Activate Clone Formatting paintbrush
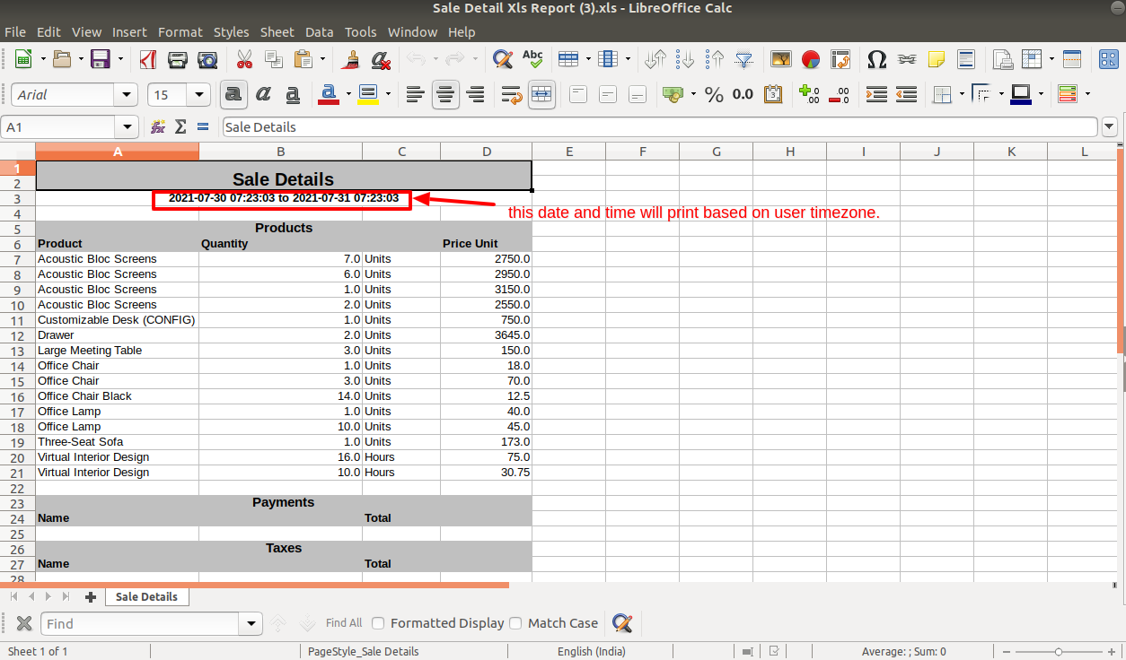Viewport: 1126px width, 660px height. (x=351, y=60)
